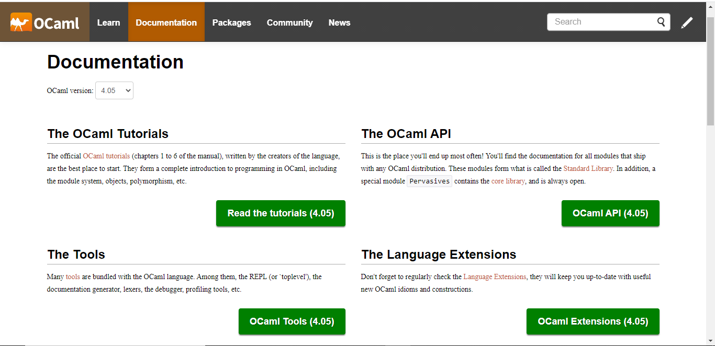Follow the Standard Library link
715x346 pixels.
[x=588, y=168]
